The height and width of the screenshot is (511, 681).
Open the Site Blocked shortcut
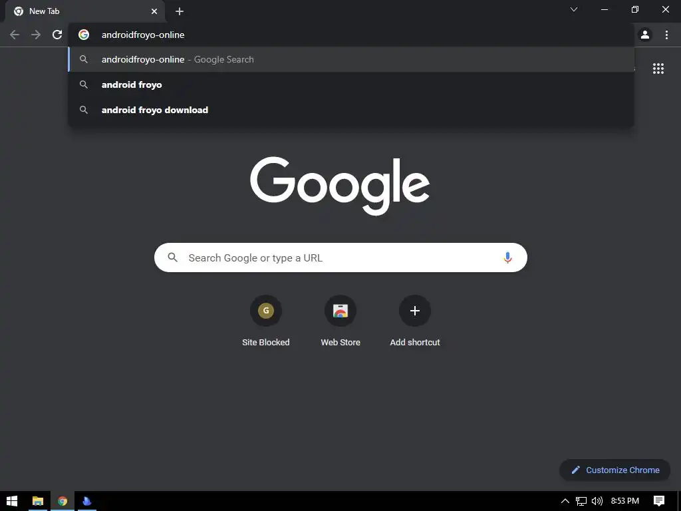[266, 321]
